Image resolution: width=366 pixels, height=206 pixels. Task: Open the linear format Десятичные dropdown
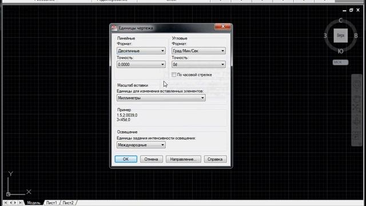(141, 51)
